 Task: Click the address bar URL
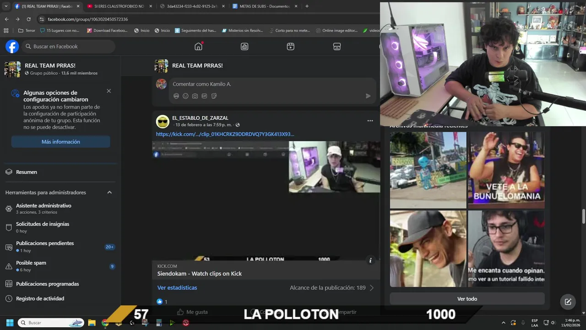88,19
